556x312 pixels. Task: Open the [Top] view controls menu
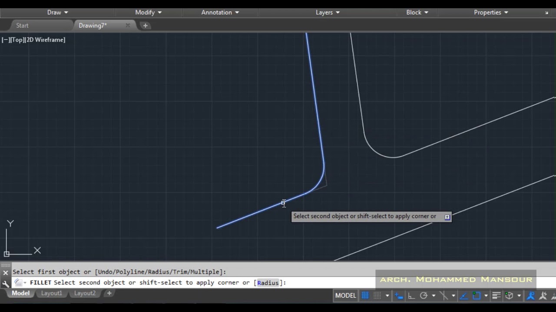coord(17,40)
